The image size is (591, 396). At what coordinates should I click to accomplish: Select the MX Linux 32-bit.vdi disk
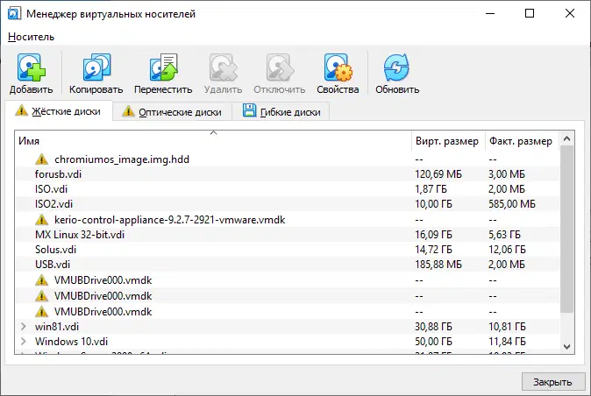click(x=80, y=235)
